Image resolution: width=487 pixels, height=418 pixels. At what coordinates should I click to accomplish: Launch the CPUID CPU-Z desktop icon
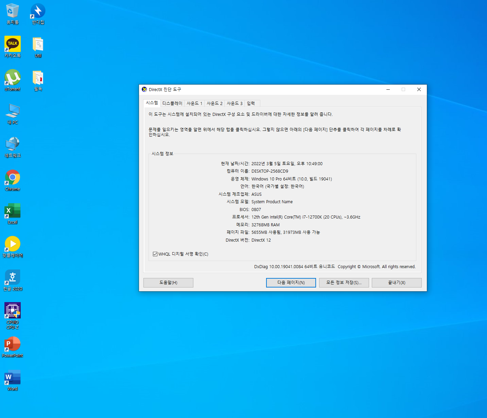coord(13,316)
